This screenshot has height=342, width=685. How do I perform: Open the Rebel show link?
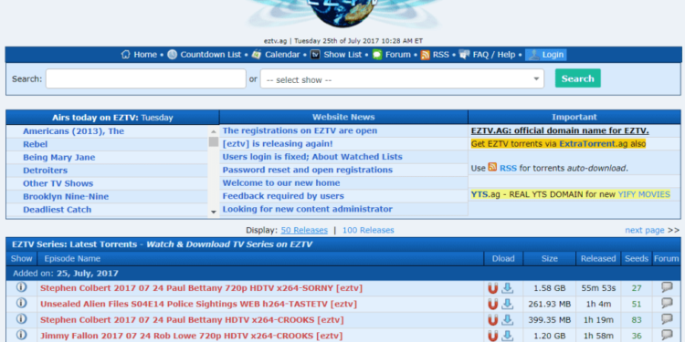pos(36,144)
